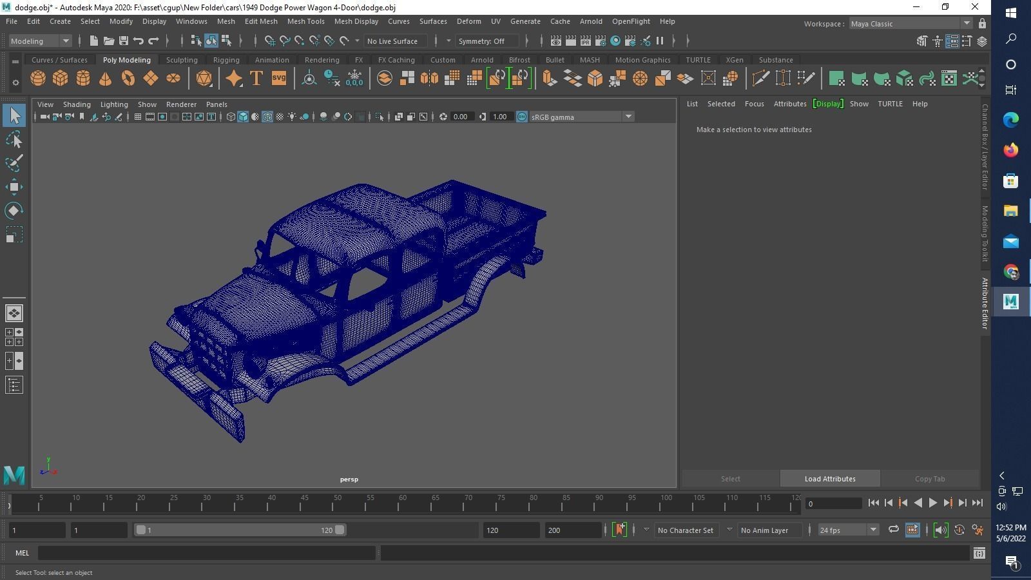
Task: Open the Attribute Editor side tab
Action: click(985, 304)
